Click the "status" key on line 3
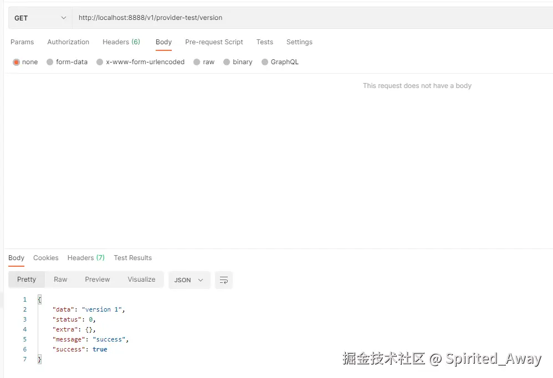553x378 pixels. point(66,319)
